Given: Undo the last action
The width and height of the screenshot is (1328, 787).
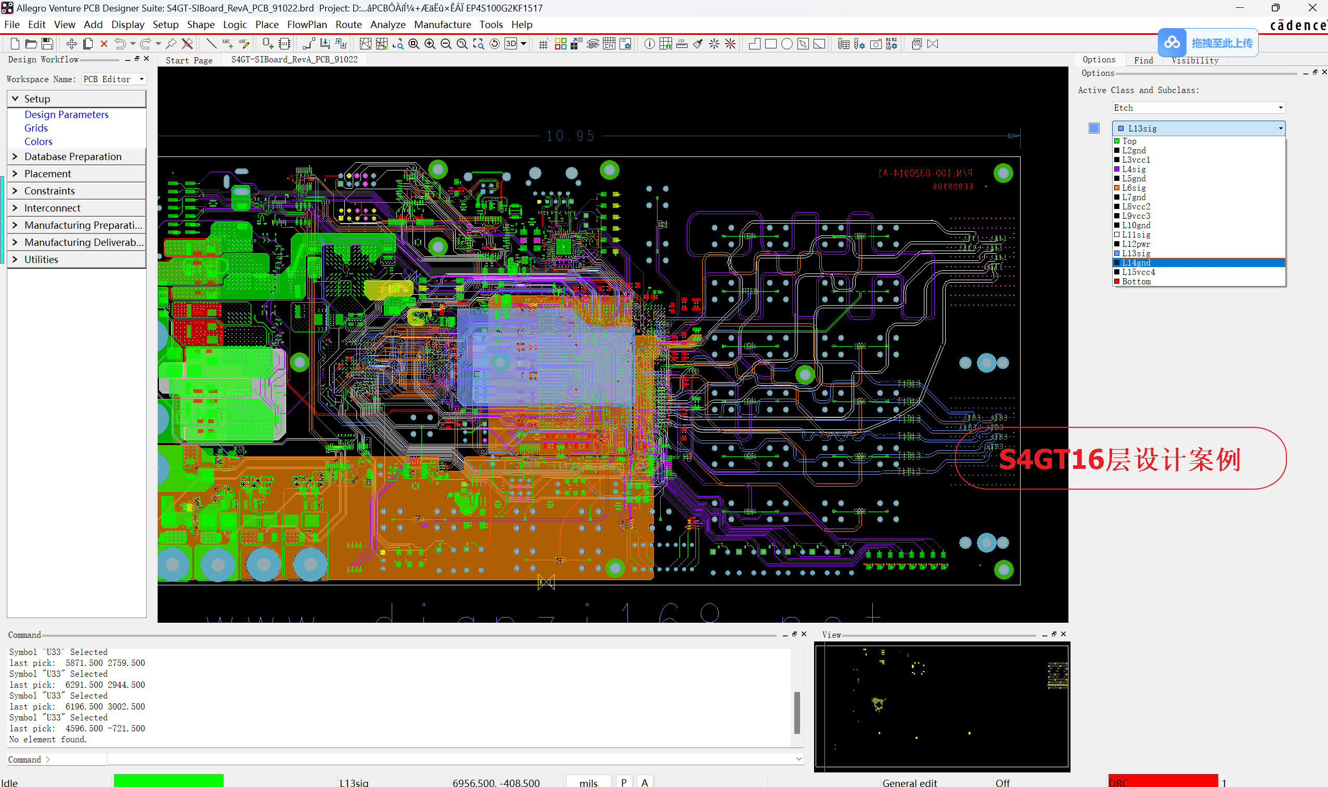Looking at the screenshot, I should [x=121, y=44].
